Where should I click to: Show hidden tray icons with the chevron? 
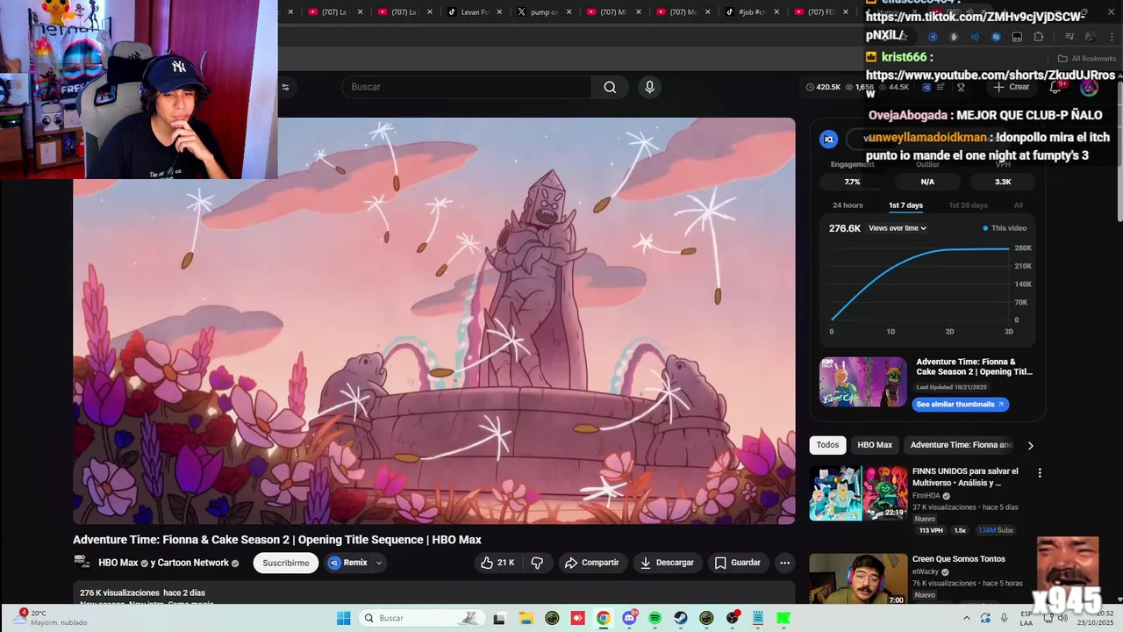[x=968, y=618]
